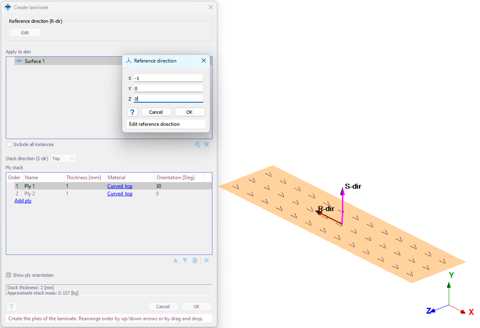
Task: Open Curved top material for Ply 1
Action: (120, 186)
